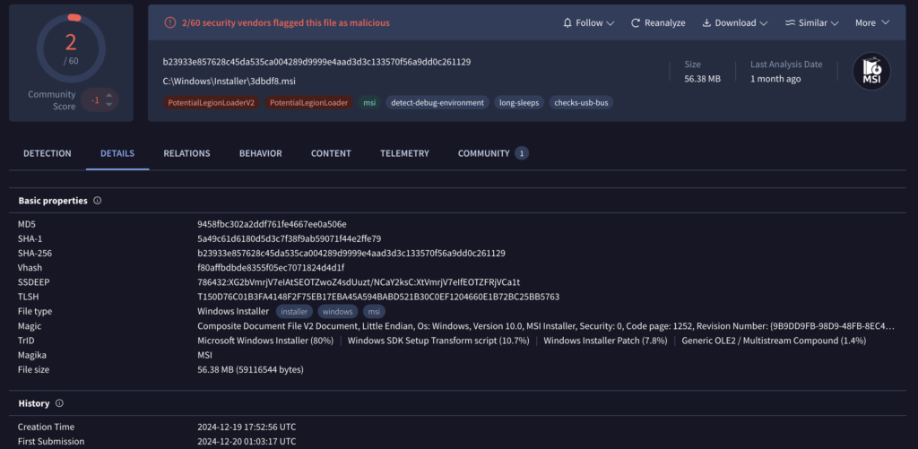Click the SHA-256 value in Basic properties
Image resolution: width=918 pixels, height=449 pixels.
click(351, 254)
